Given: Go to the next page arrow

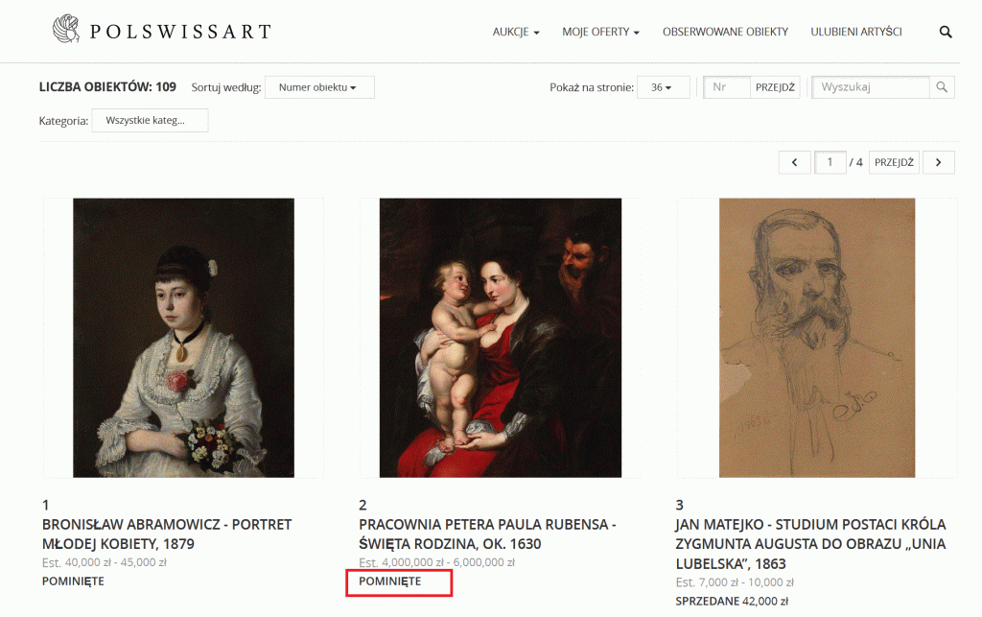Looking at the screenshot, I should point(938,162).
